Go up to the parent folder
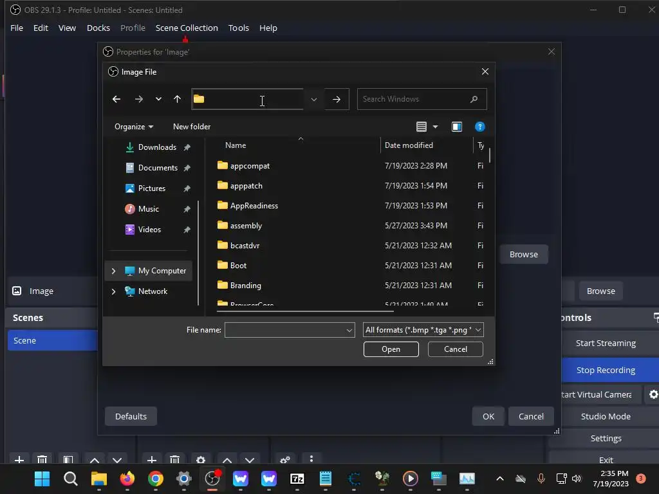Viewport: 659px width, 494px height. pos(178,99)
